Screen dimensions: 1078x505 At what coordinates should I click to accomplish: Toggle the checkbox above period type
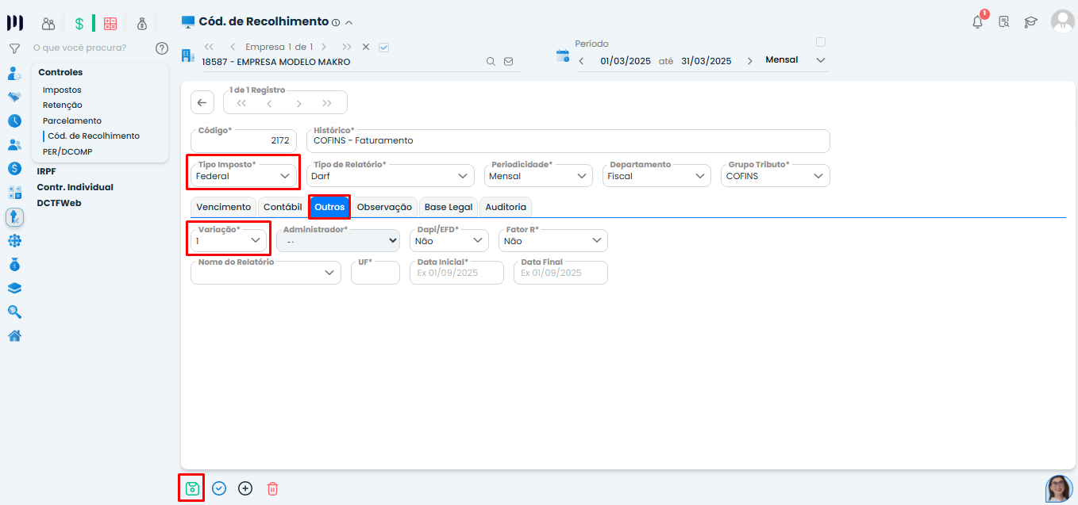coord(821,42)
